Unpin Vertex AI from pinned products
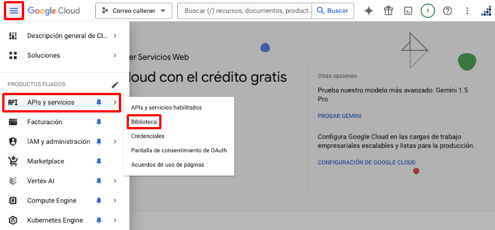This screenshot has width=495, height=230. pyautogui.click(x=99, y=181)
